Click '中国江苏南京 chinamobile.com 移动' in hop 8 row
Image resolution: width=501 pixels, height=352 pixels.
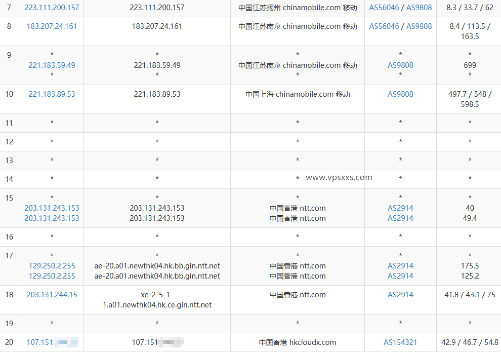(298, 26)
